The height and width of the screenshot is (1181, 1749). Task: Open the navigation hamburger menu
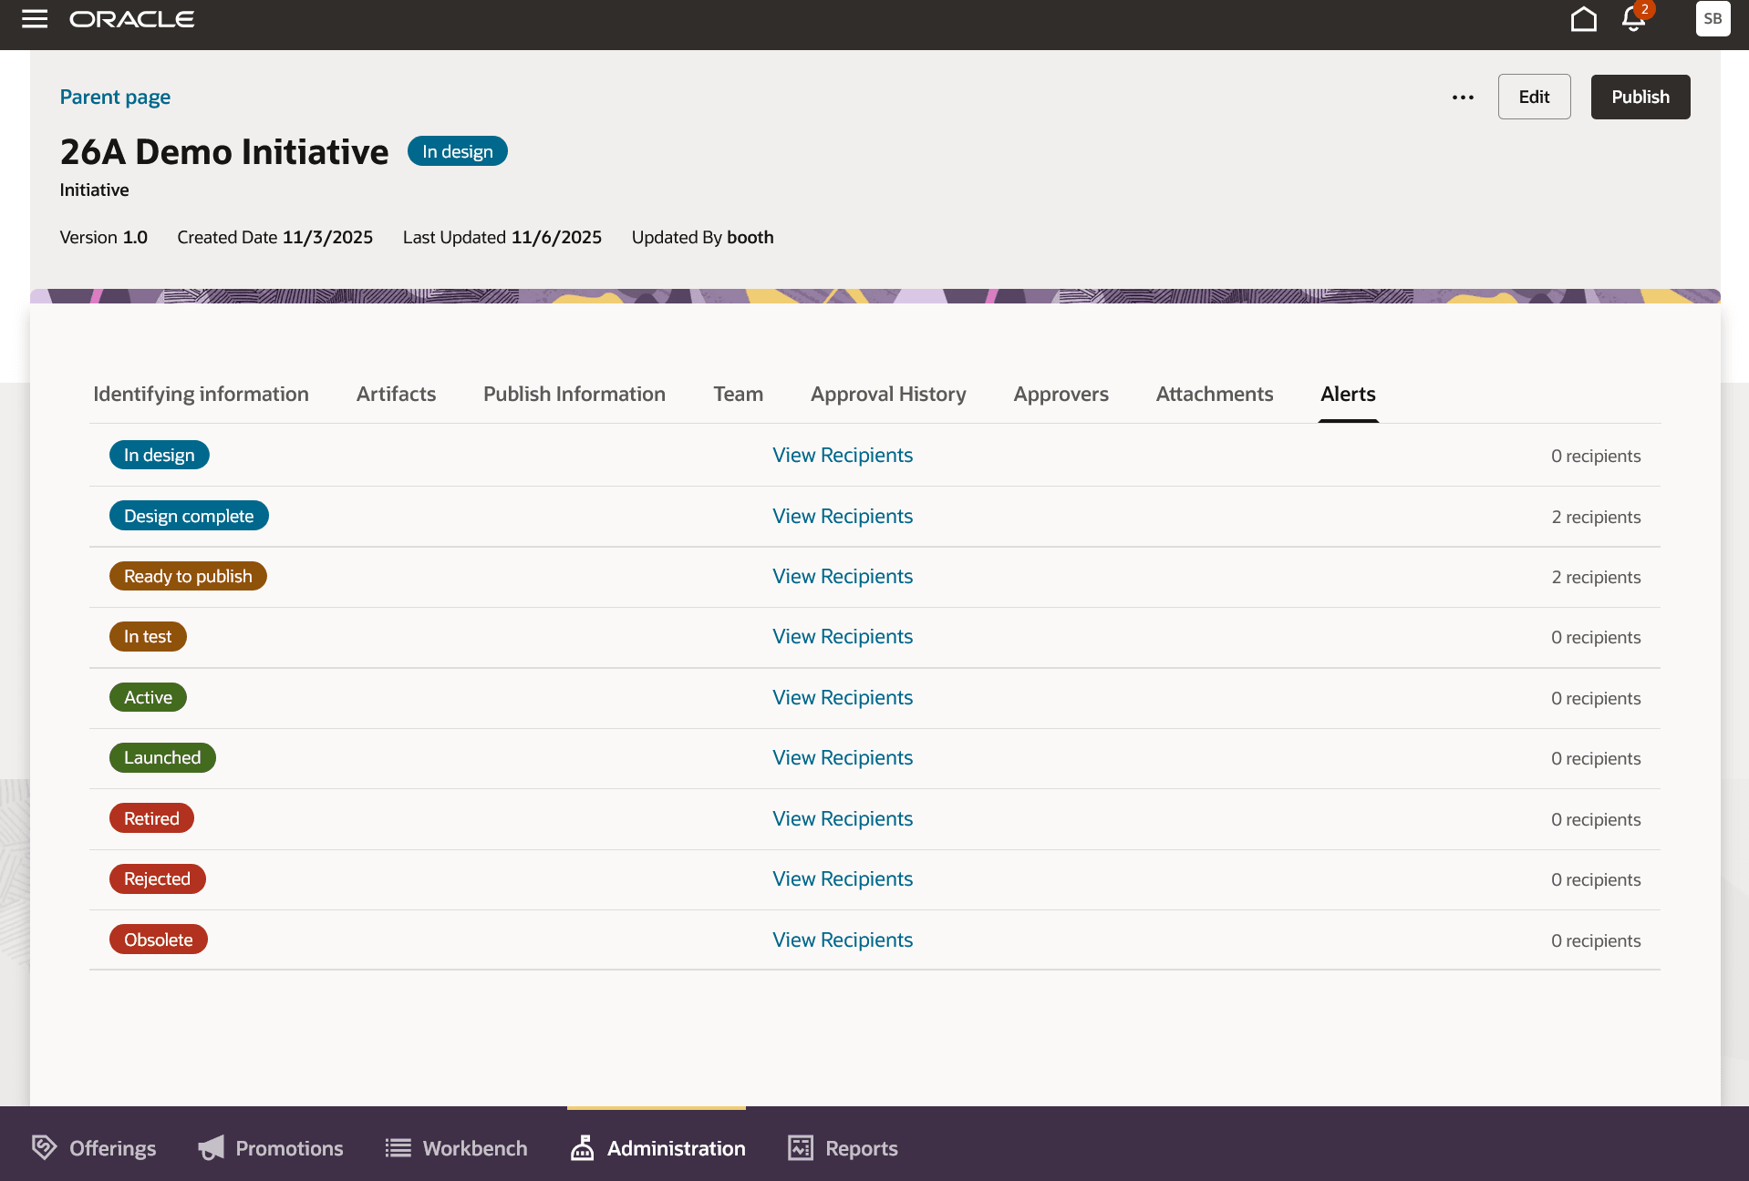(x=34, y=18)
